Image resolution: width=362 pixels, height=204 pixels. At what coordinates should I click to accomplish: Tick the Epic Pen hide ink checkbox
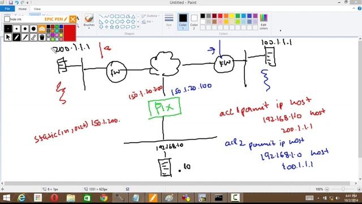7,19
